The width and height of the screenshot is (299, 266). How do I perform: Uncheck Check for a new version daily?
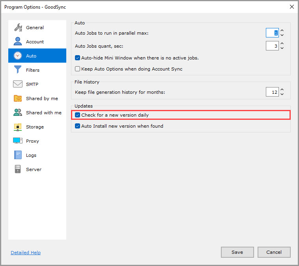point(77,115)
